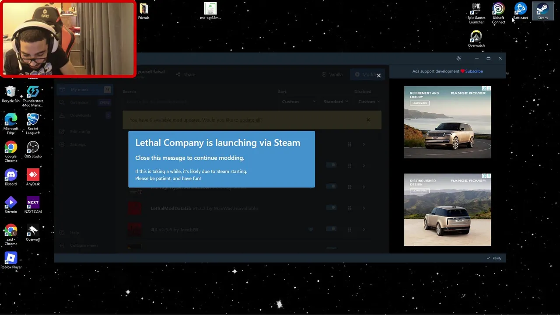This screenshot has width=560, height=315.
Task: Click the LethalModDataLib drag handle
Action: [350, 208]
